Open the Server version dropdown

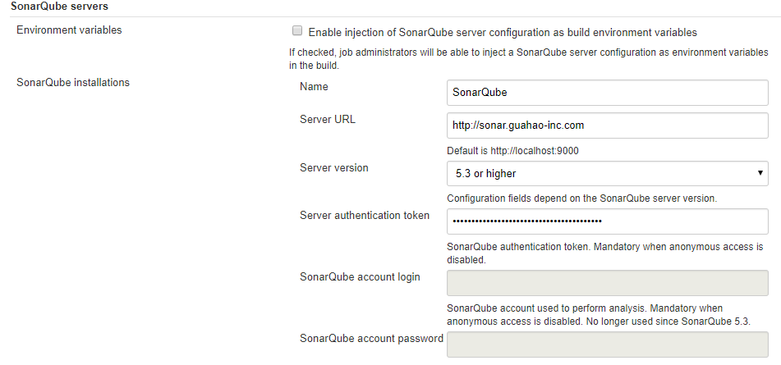tap(607, 173)
